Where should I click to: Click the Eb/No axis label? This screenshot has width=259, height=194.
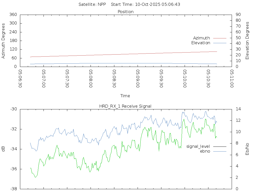(x=247, y=149)
